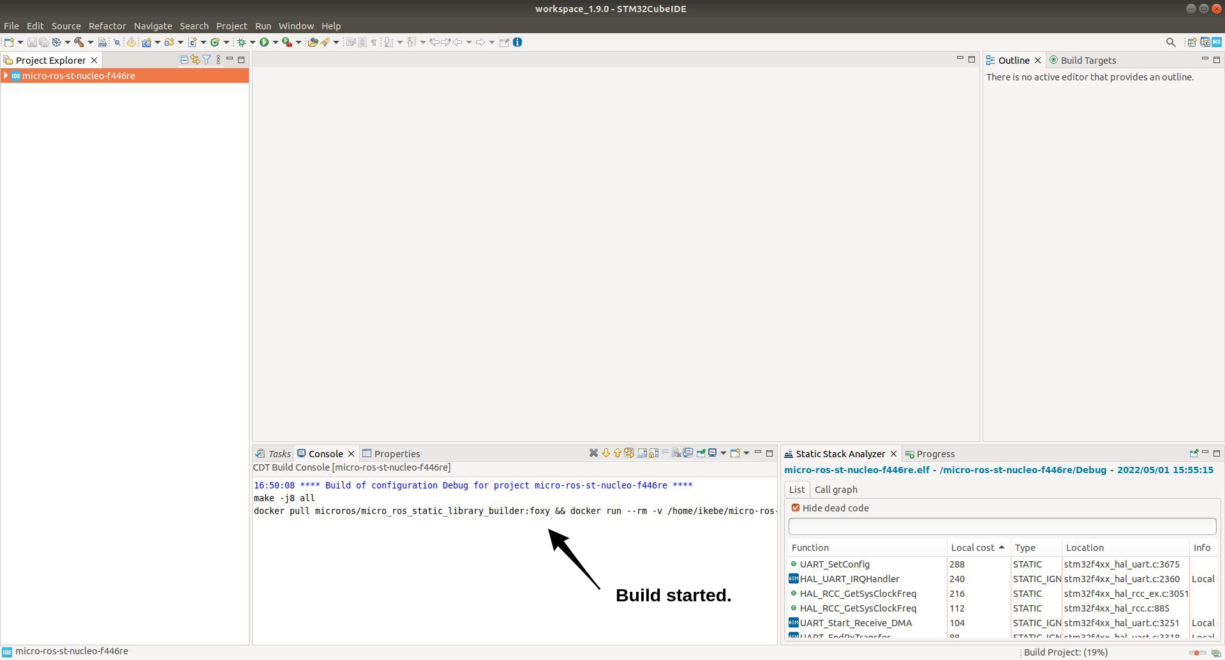Open the Run configurations dropdown arrow
The height and width of the screenshot is (660, 1225).
point(275,42)
